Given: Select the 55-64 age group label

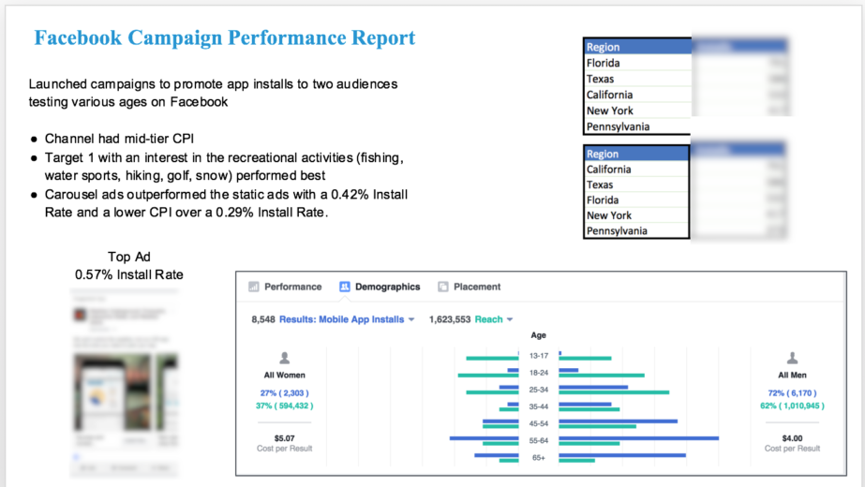Looking at the screenshot, I should pos(539,441).
